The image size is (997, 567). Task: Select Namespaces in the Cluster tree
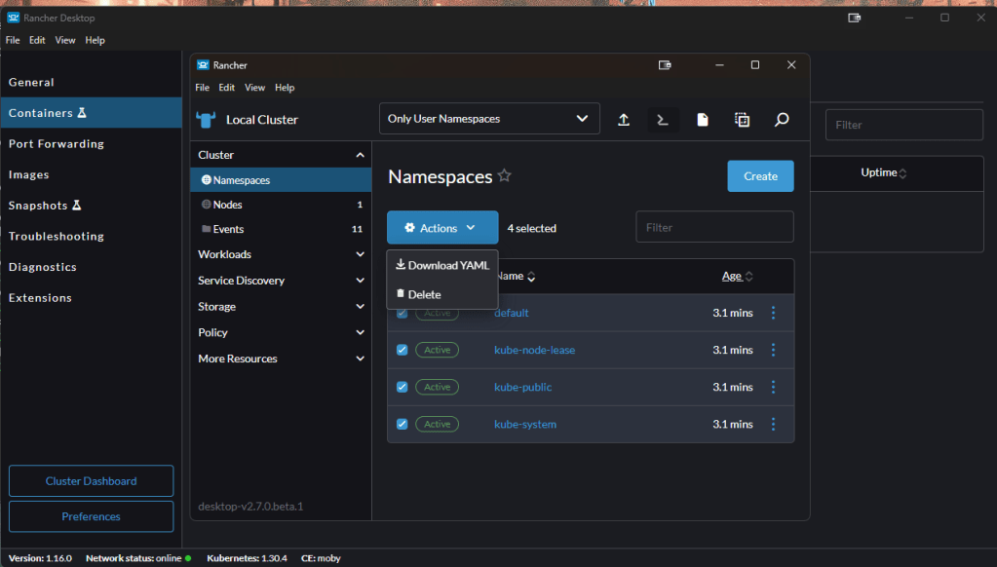[x=281, y=180]
